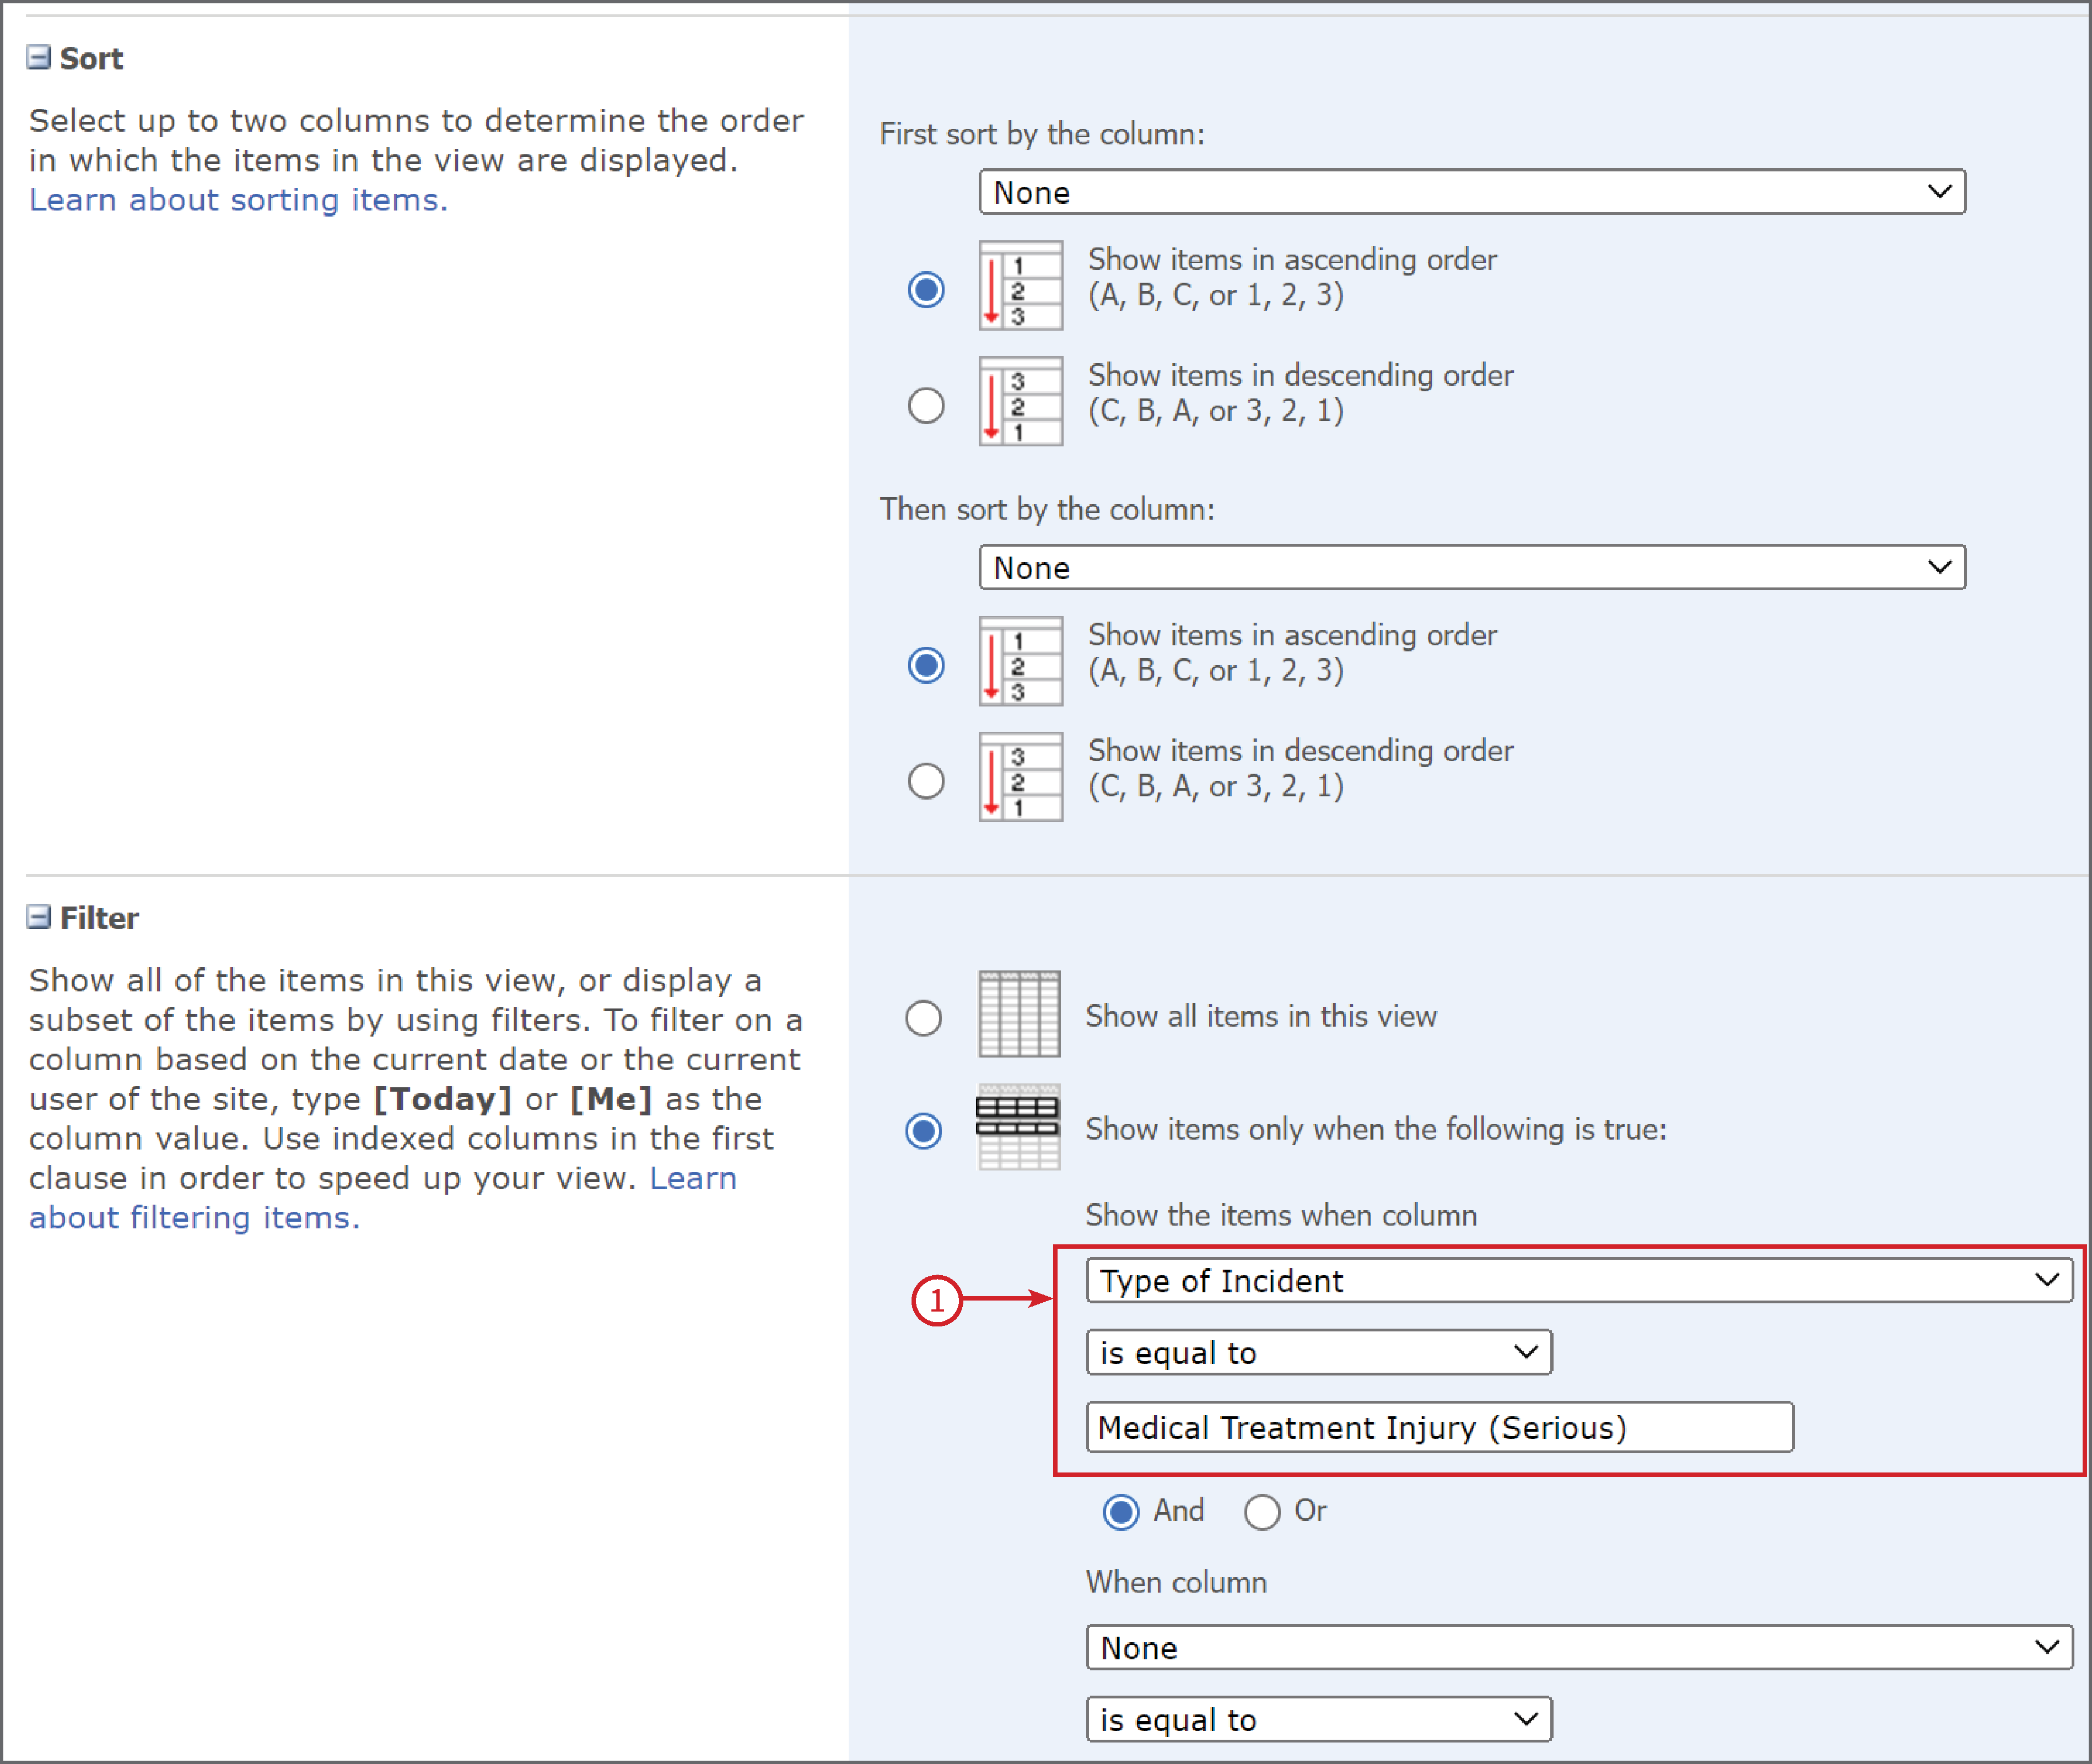Click the show all items grid icon

[1019, 1014]
